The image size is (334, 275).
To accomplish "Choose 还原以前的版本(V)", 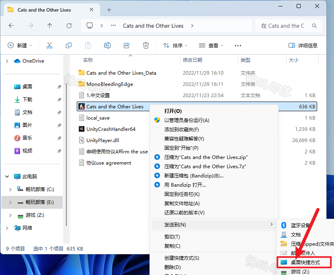I will (x=215, y=212).
